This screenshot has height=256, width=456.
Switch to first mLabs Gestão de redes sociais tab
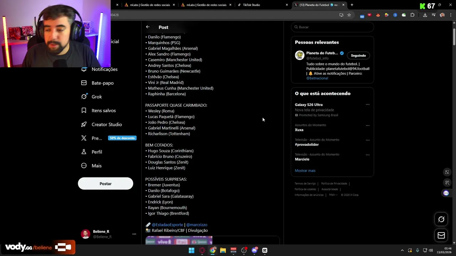(150, 5)
